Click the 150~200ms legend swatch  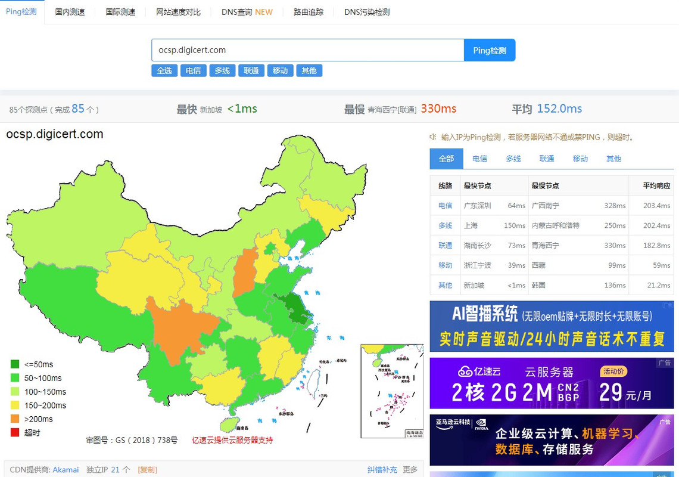[15, 405]
